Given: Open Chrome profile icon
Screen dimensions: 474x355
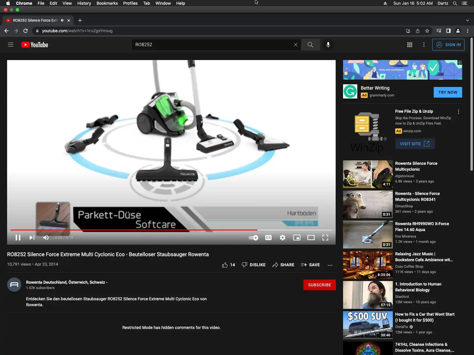Looking at the screenshot, I should (458, 31).
